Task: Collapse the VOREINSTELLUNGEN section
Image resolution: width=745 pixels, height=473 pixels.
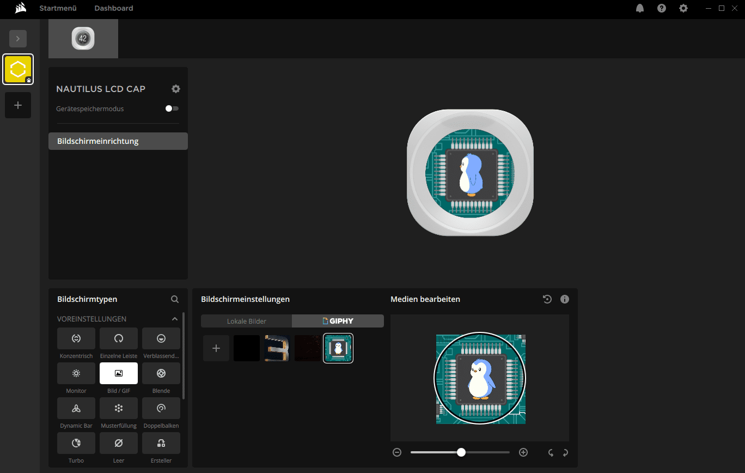Action: click(x=175, y=319)
